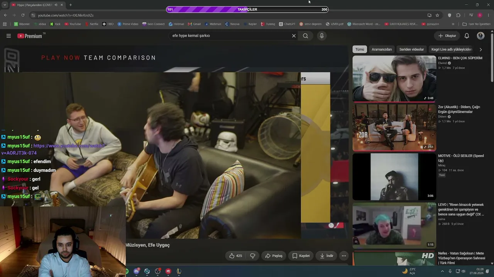494x277 pixels.
Task: Like the video with 425 likes
Action: [x=235, y=256]
